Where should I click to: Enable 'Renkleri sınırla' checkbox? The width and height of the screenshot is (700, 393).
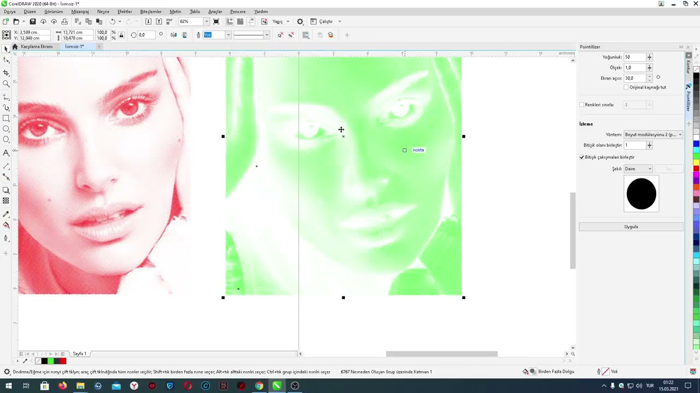click(x=582, y=105)
